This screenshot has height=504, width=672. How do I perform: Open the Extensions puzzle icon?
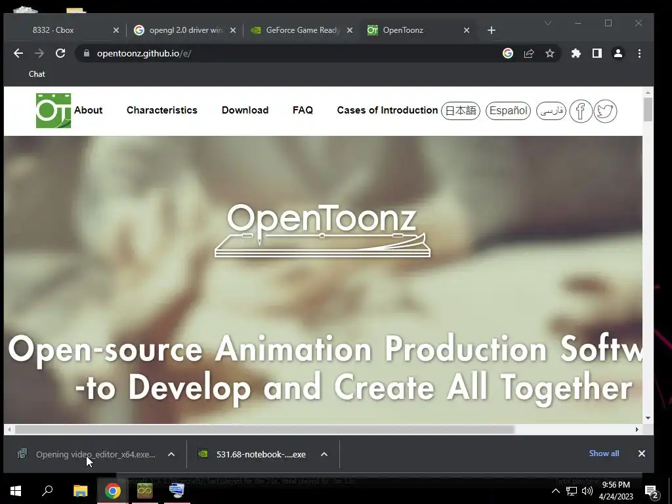pos(576,53)
